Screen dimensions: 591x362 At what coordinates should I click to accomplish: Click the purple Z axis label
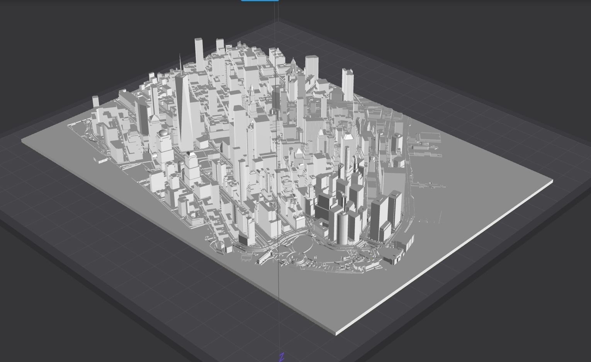point(282,357)
